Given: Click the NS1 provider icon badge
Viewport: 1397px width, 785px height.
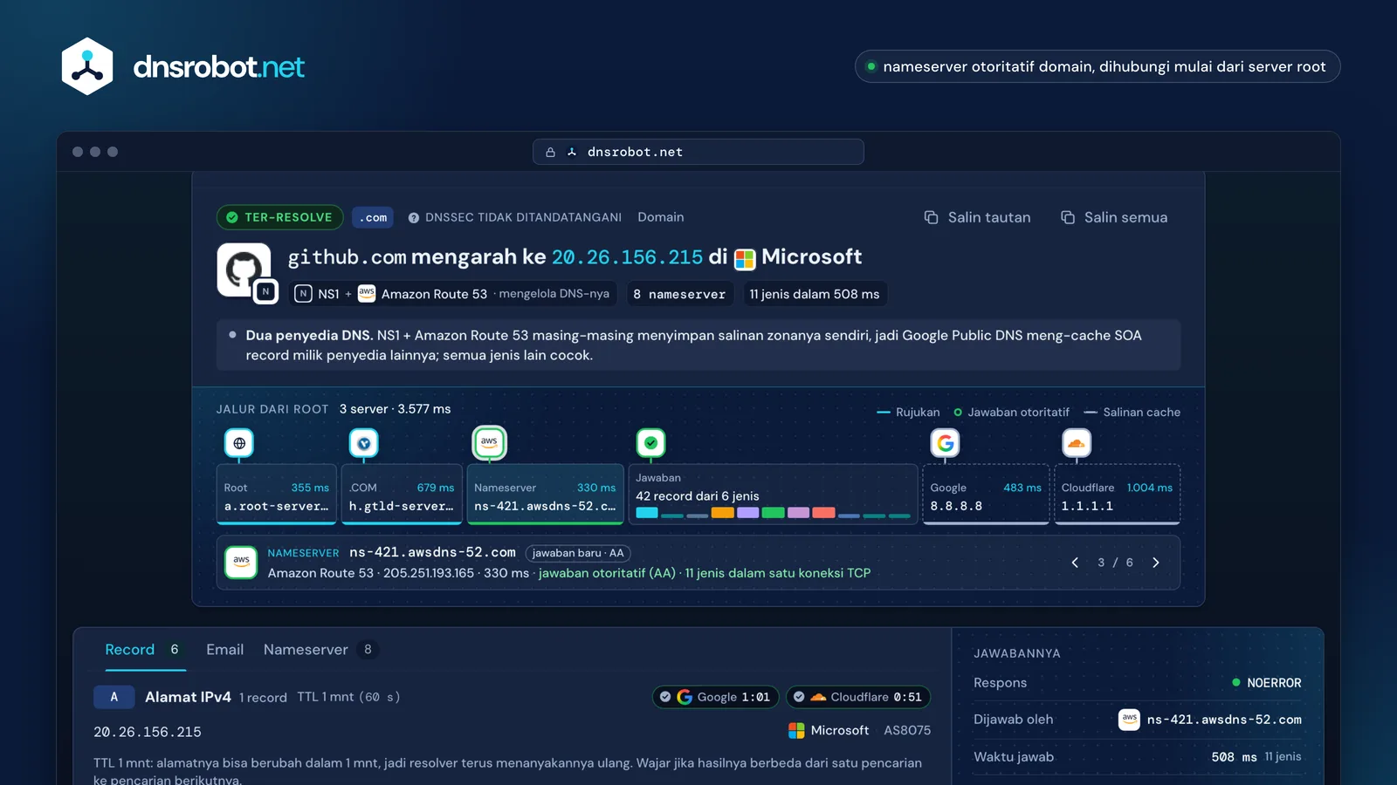Looking at the screenshot, I should [x=303, y=294].
